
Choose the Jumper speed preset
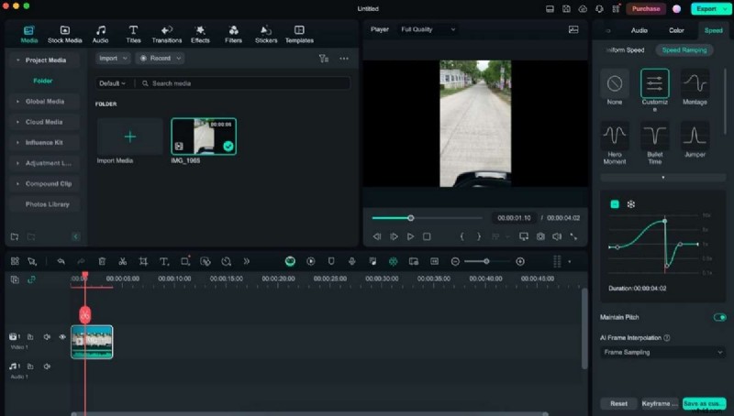pos(695,140)
